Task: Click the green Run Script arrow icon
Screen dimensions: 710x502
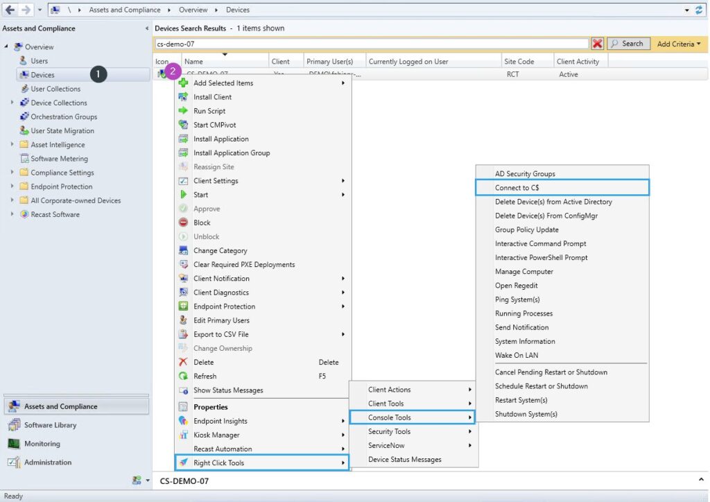Action: point(183,111)
